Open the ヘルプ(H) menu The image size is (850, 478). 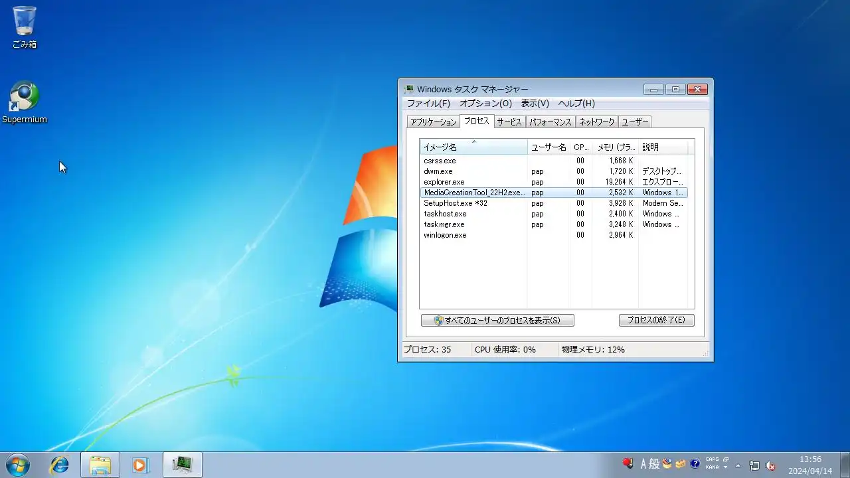(576, 104)
